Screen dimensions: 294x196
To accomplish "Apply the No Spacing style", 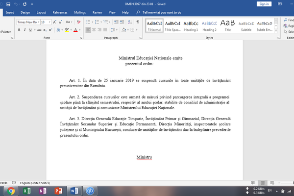I will point(172,25).
